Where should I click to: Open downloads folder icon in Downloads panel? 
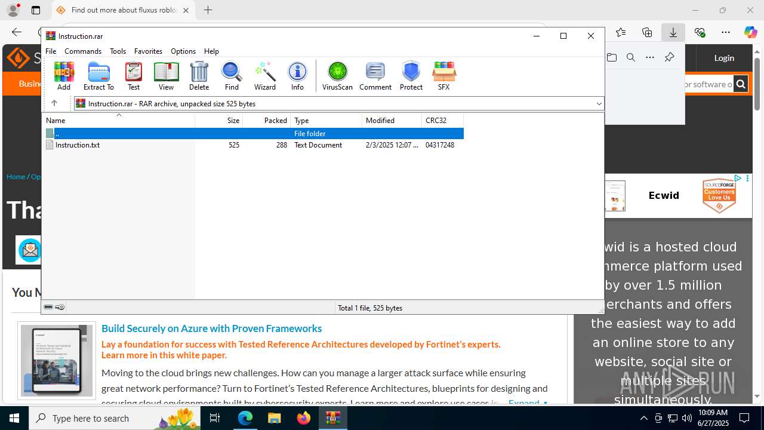pos(612,57)
